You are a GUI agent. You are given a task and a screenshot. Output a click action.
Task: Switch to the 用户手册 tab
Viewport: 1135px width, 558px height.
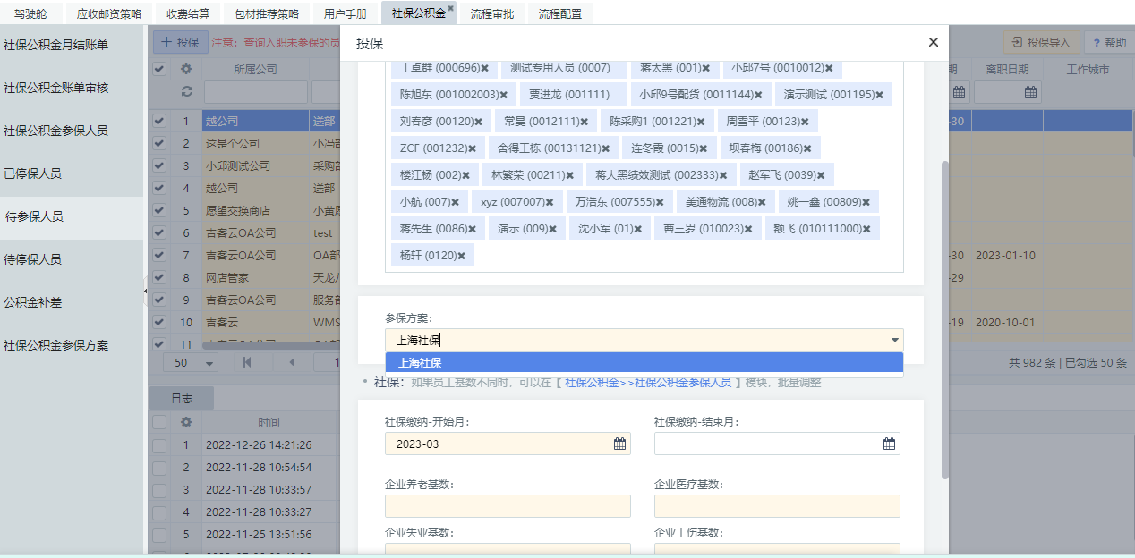click(346, 13)
